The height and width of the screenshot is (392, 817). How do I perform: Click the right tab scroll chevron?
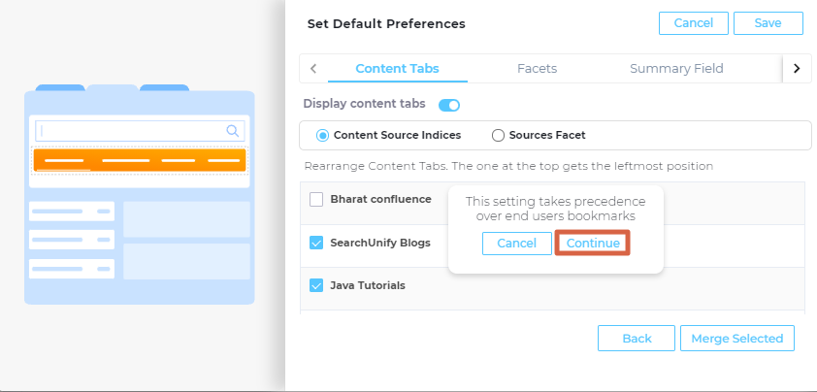[x=797, y=69]
